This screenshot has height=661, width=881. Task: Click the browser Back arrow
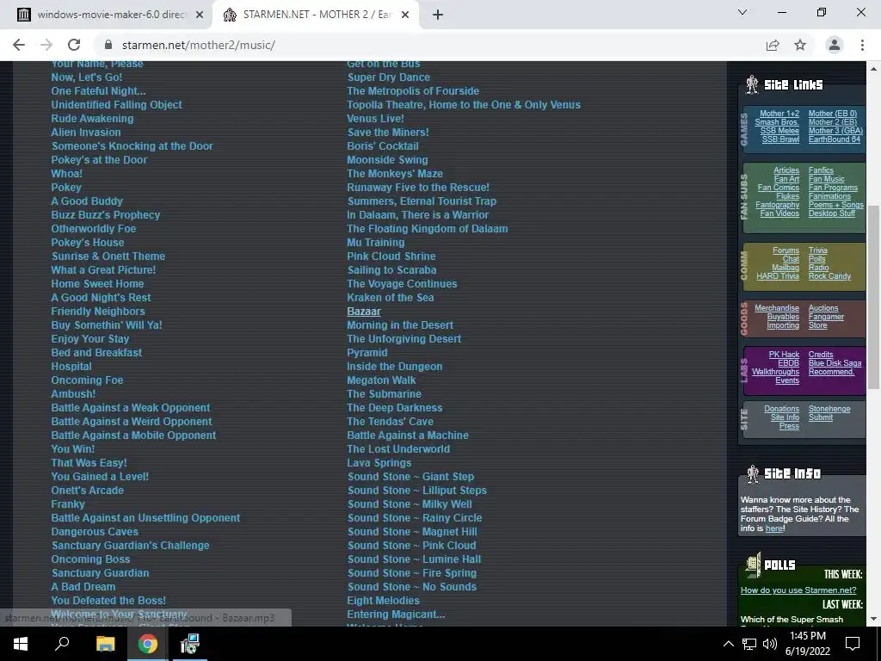[19, 45]
